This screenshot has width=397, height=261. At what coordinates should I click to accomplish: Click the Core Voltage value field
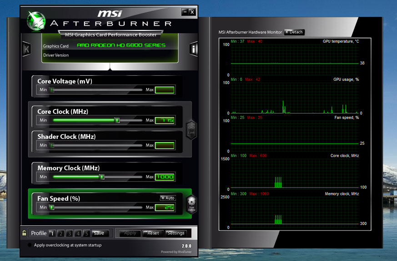(165, 90)
